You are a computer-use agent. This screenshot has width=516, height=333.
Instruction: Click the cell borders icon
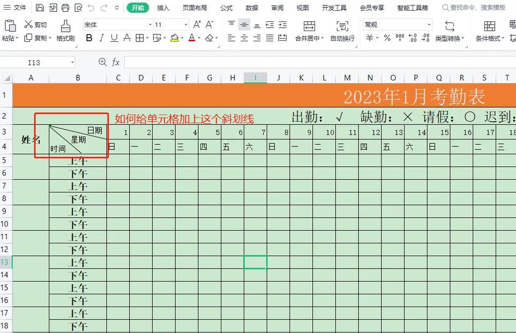[x=139, y=38]
